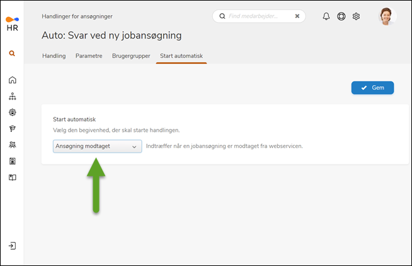This screenshot has height=266, width=412.
Task: Click the lifebuoy help icon
Action: tap(341, 16)
